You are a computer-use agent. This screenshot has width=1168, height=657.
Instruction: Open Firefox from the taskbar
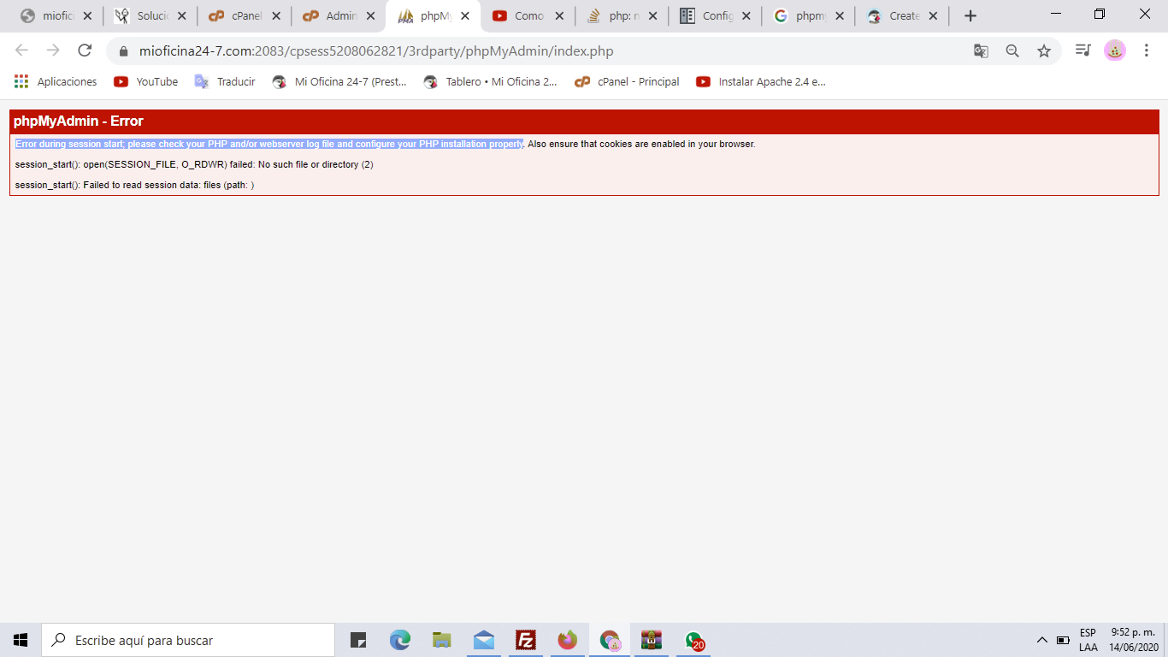click(568, 640)
